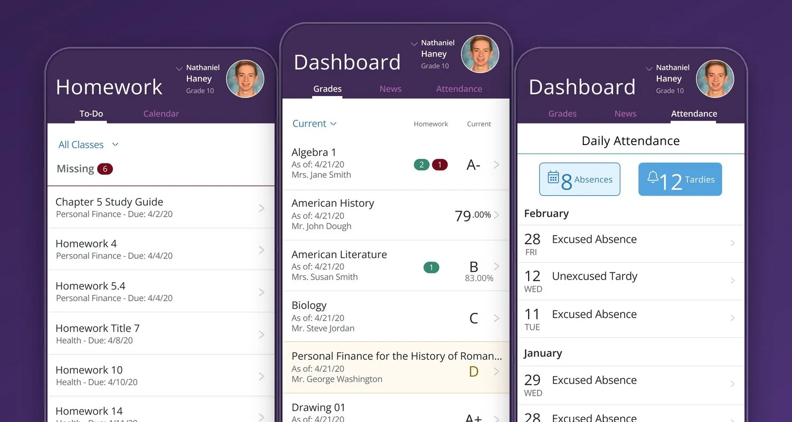Click chevron on Homework 5.4 row

pyautogui.click(x=261, y=292)
